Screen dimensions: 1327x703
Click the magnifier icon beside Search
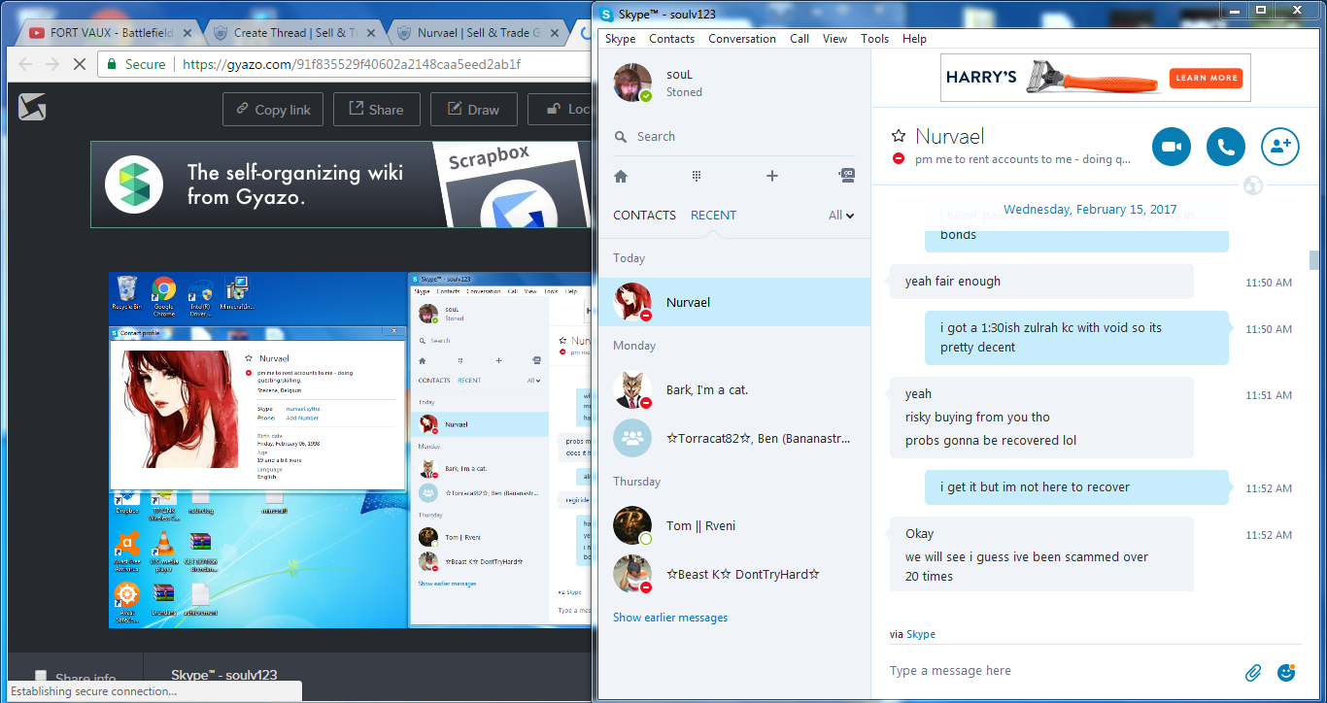(x=621, y=138)
